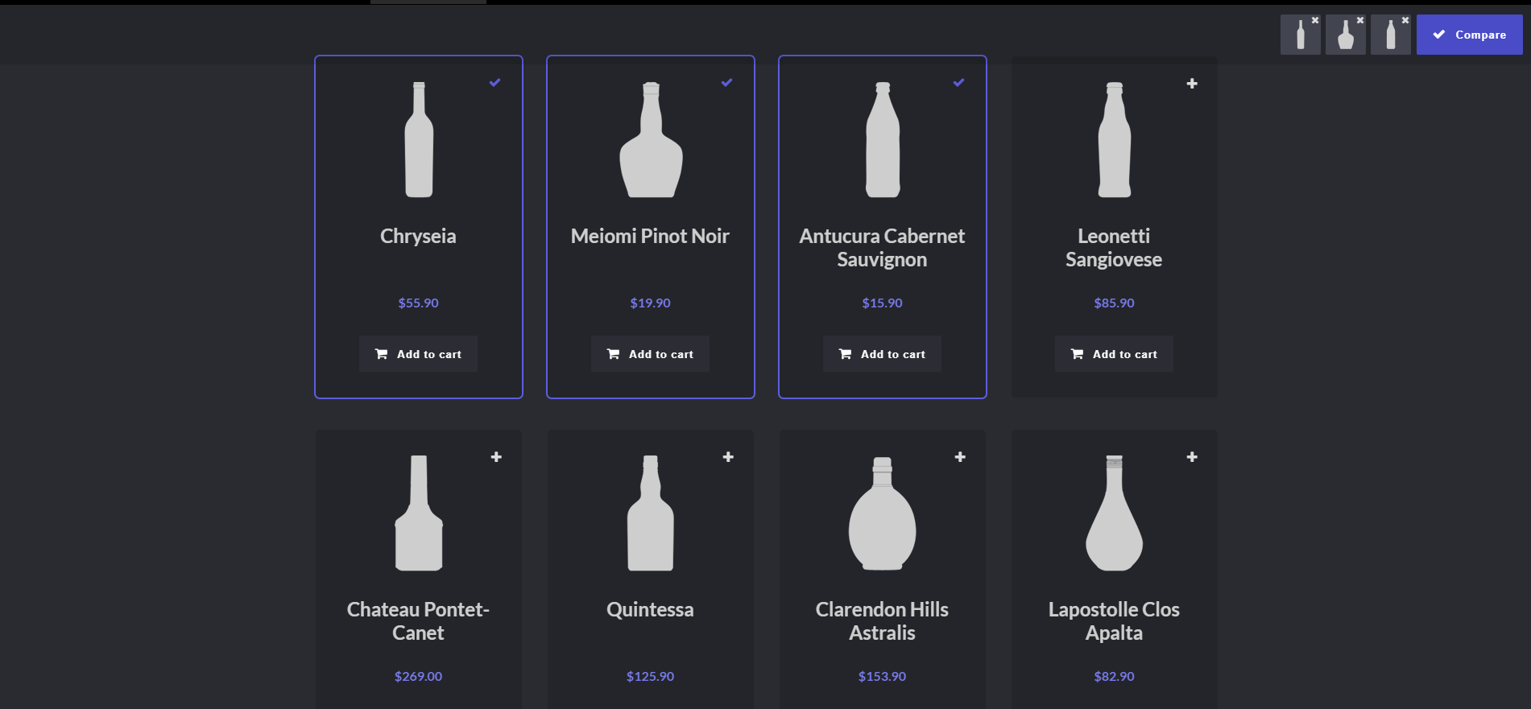Click the $15.90 price of Antucura
The width and height of the screenshot is (1531, 709).
[883, 303]
